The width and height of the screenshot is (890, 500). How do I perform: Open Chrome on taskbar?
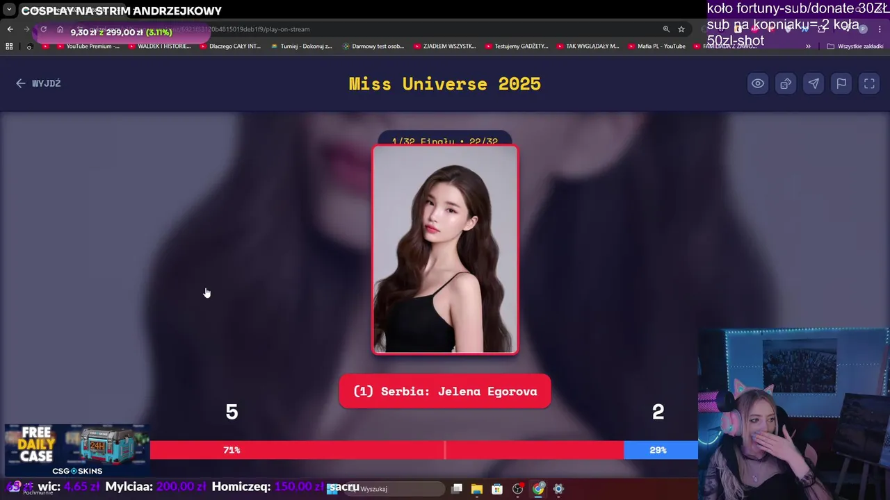click(538, 489)
